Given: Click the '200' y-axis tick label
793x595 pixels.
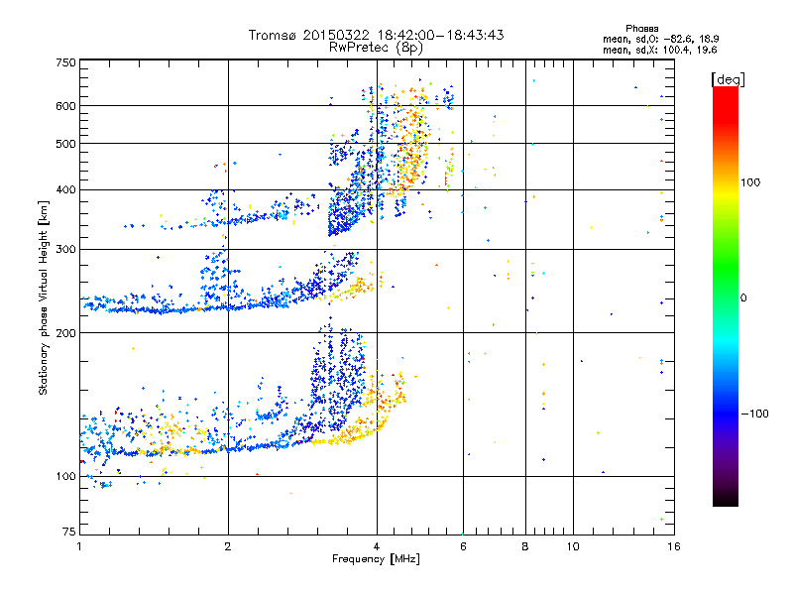Looking at the screenshot, I should click(x=65, y=333).
